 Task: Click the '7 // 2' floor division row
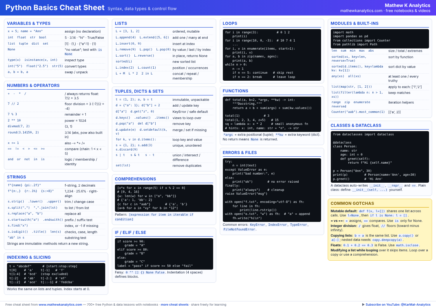click(x=56, y=106)
